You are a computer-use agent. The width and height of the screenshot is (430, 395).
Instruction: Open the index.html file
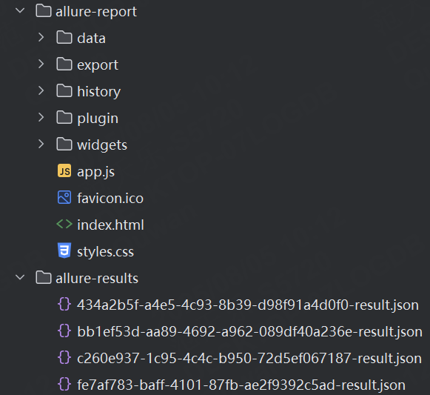(x=110, y=225)
